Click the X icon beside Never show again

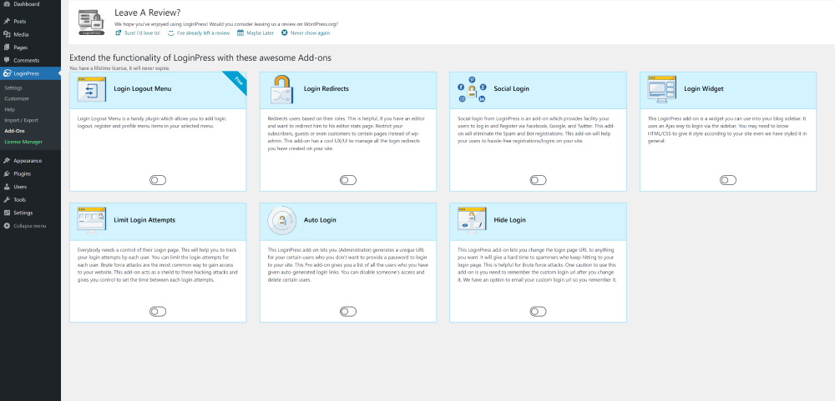(x=285, y=33)
